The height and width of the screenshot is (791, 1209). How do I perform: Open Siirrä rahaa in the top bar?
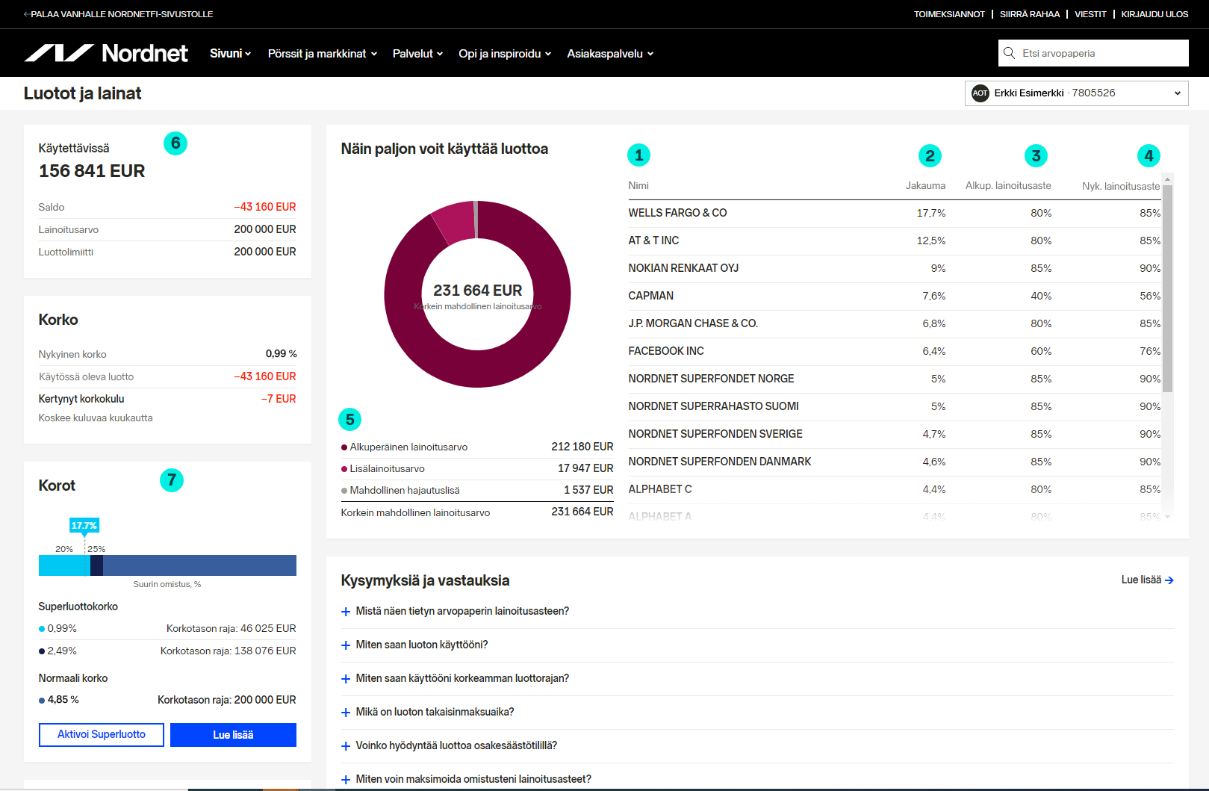tap(1030, 14)
